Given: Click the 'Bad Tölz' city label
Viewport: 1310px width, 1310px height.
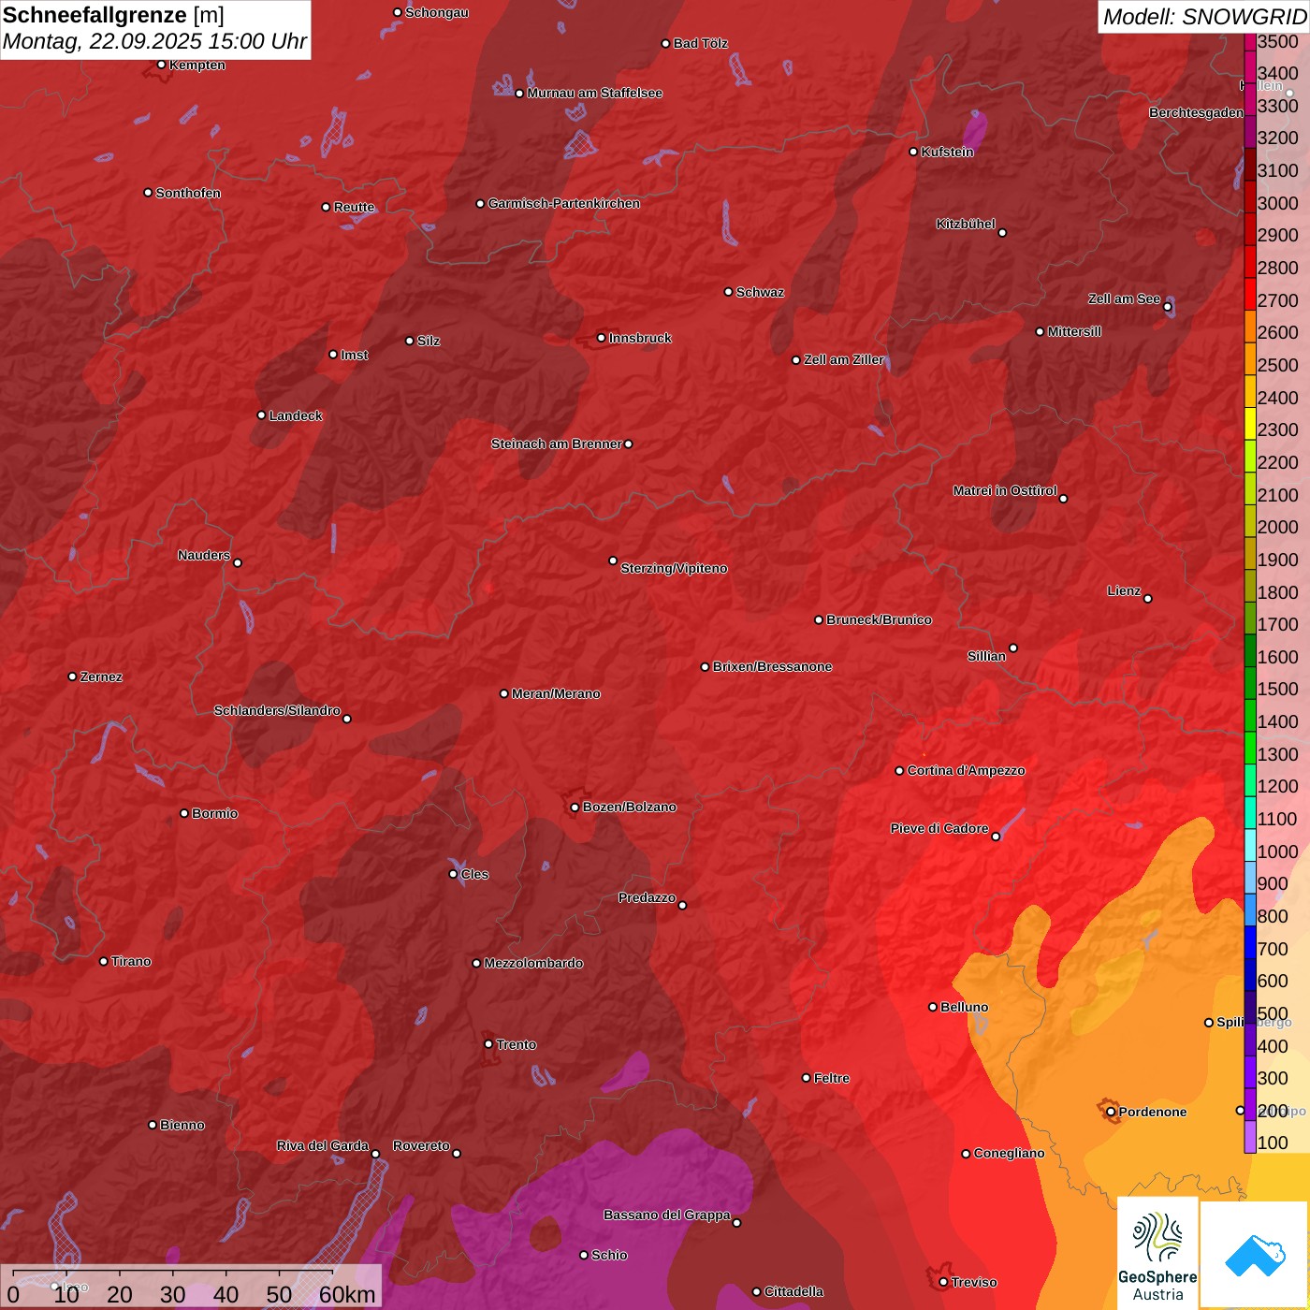Looking at the screenshot, I should point(701,44).
